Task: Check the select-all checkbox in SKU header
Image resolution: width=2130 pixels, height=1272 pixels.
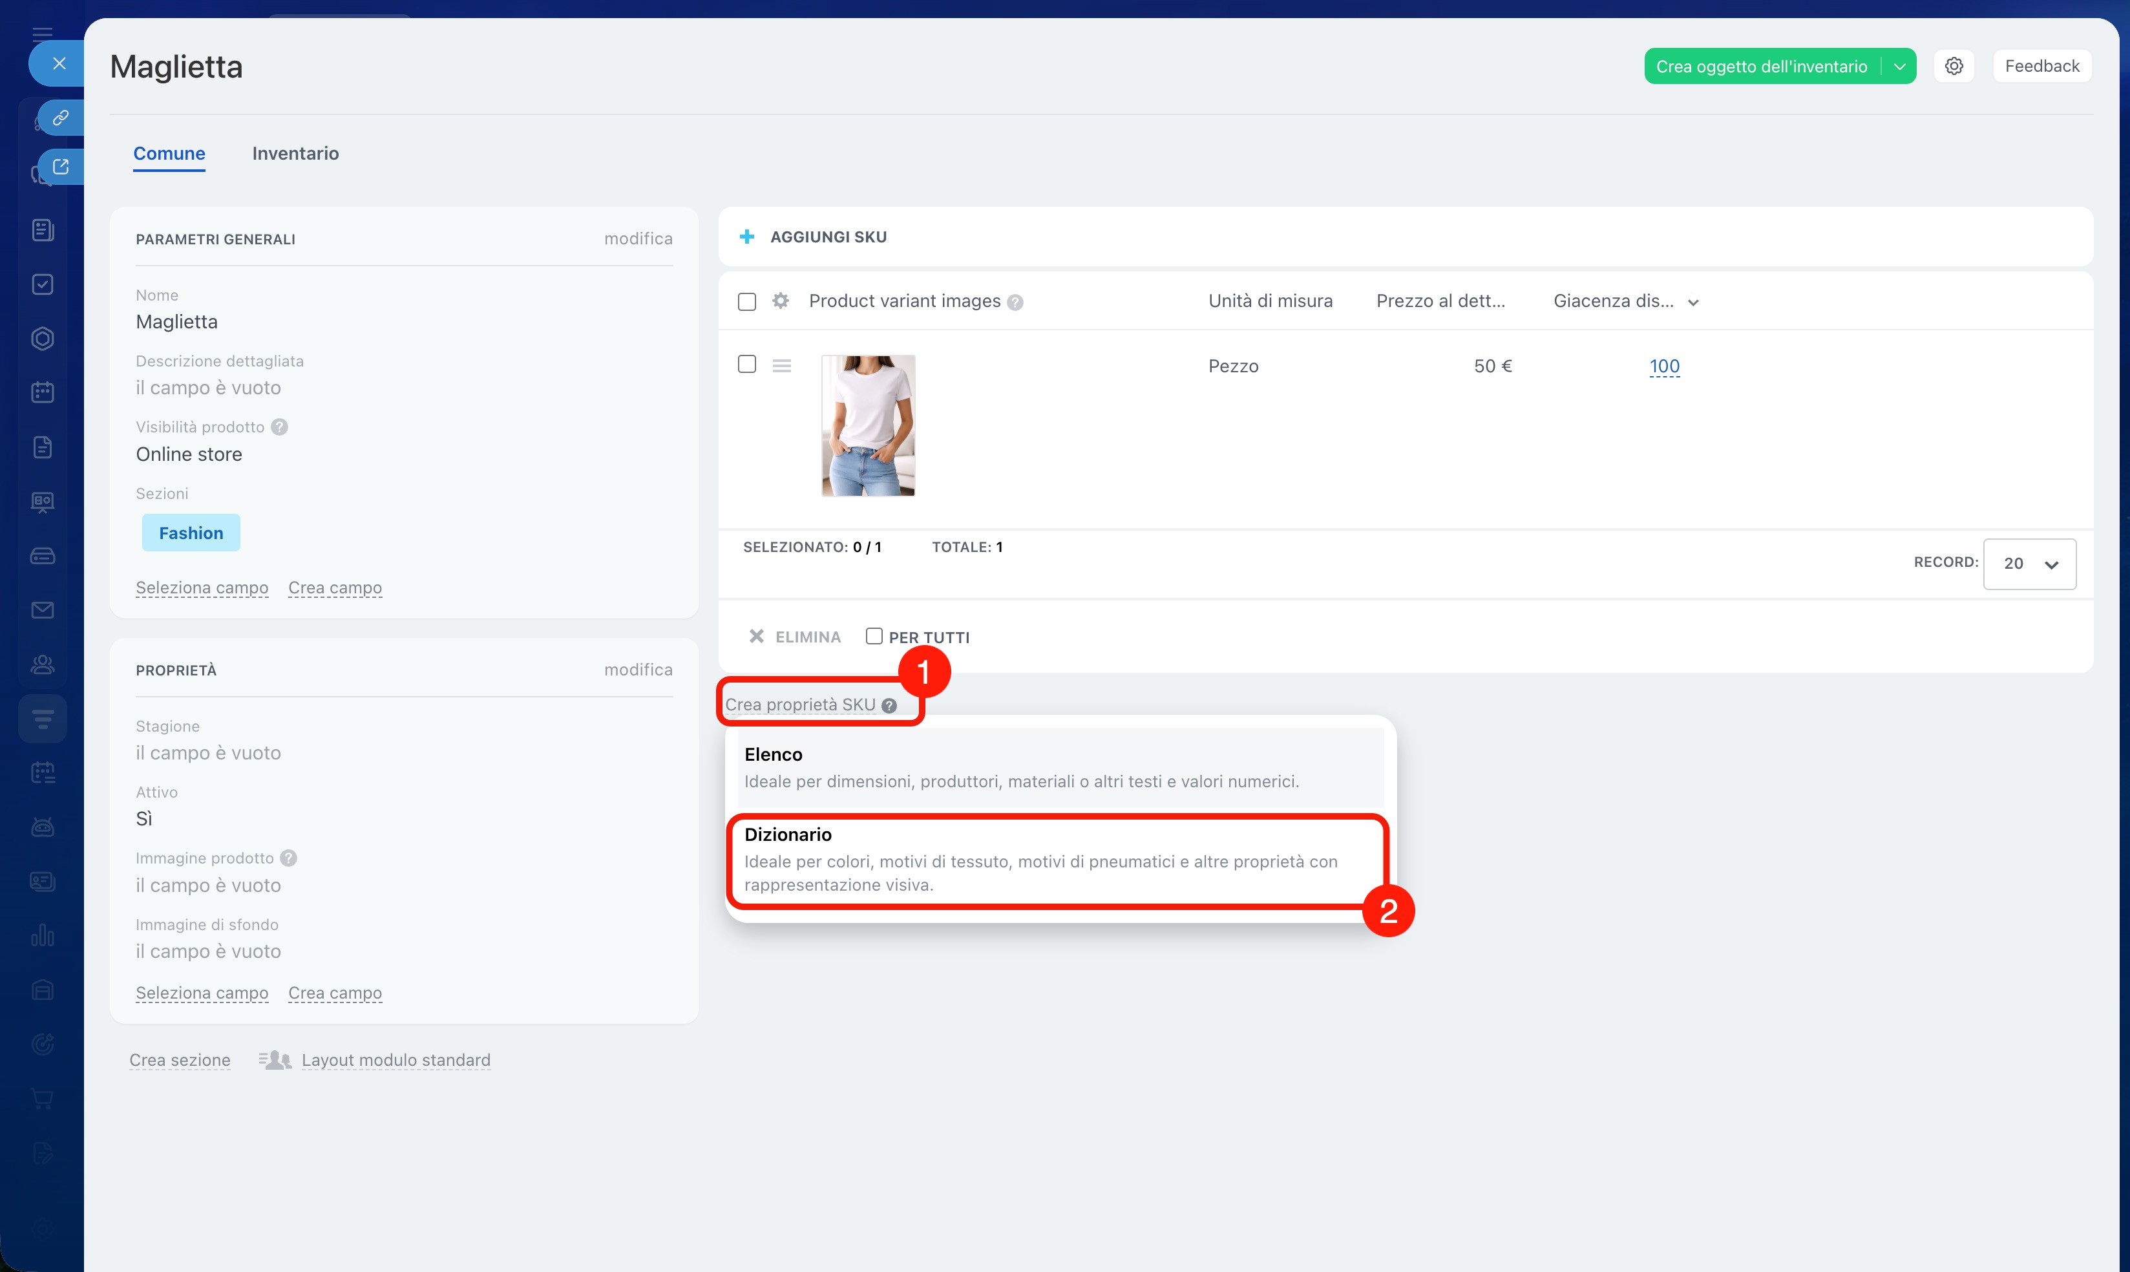Action: (747, 302)
